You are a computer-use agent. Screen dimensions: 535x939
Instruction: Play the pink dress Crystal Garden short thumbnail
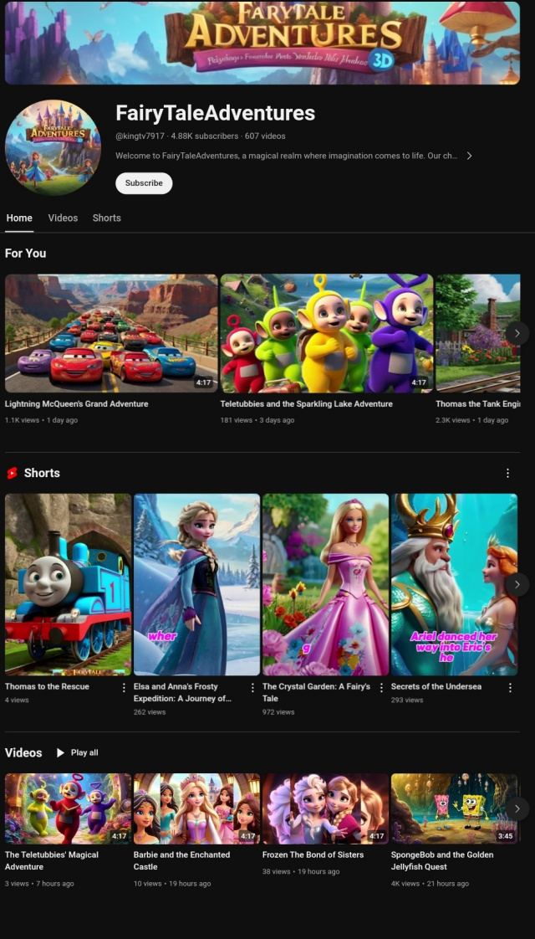tap(325, 584)
